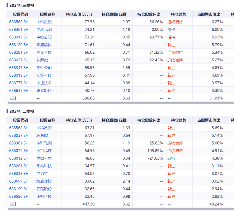The image size is (234, 211).
Task: Open stock code 688333.SH
Action: point(19,174)
